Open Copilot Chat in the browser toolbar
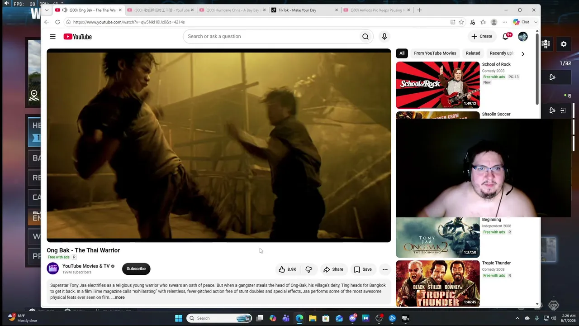Image resolution: width=579 pixels, height=326 pixels. point(522,22)
